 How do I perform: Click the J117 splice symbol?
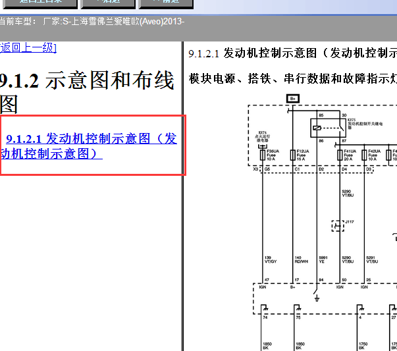[338, 226]
